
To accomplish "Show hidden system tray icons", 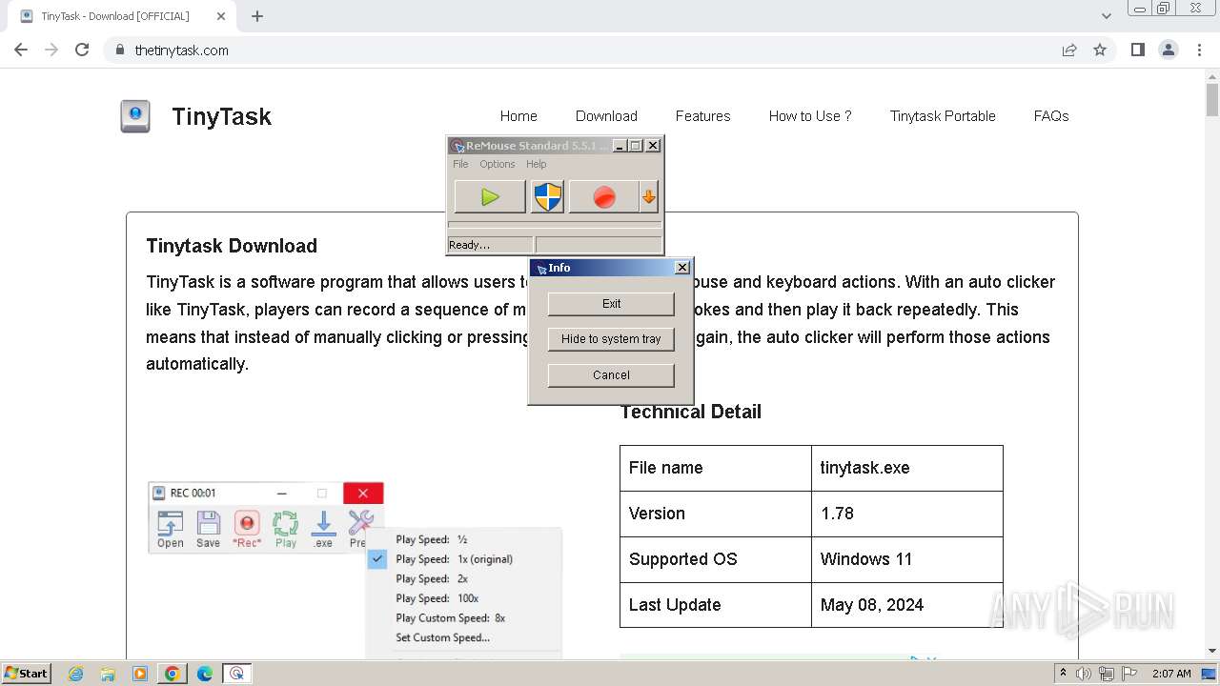I will [1063, 673].
